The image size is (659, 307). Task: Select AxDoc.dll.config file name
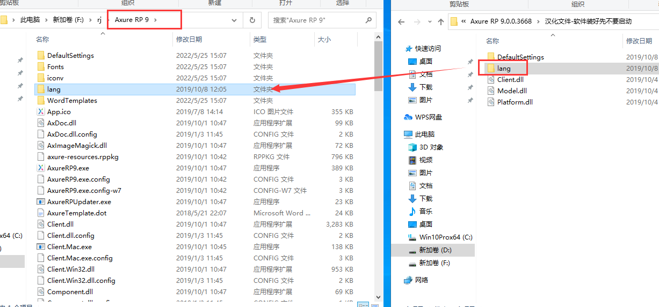tap(72, 134)
